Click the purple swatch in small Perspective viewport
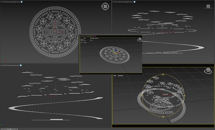This screenshot has width=215, height=130. pyautogui.click(x=96, y=36)
